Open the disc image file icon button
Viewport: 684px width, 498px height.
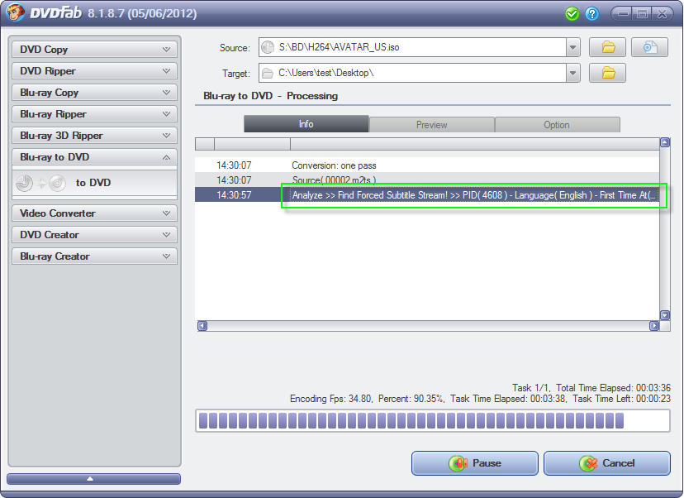coord(649,47)
